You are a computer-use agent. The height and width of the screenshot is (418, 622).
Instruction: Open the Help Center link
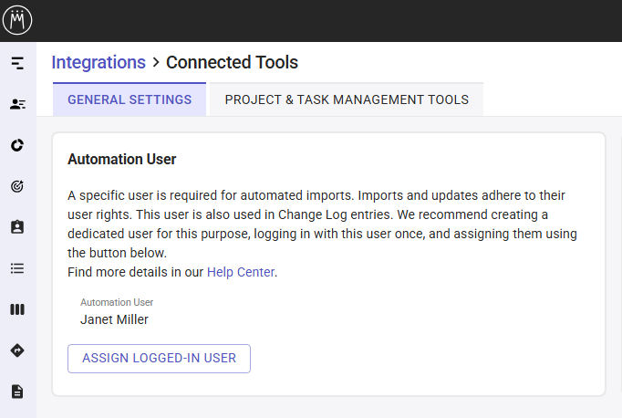tap(241, 272)
